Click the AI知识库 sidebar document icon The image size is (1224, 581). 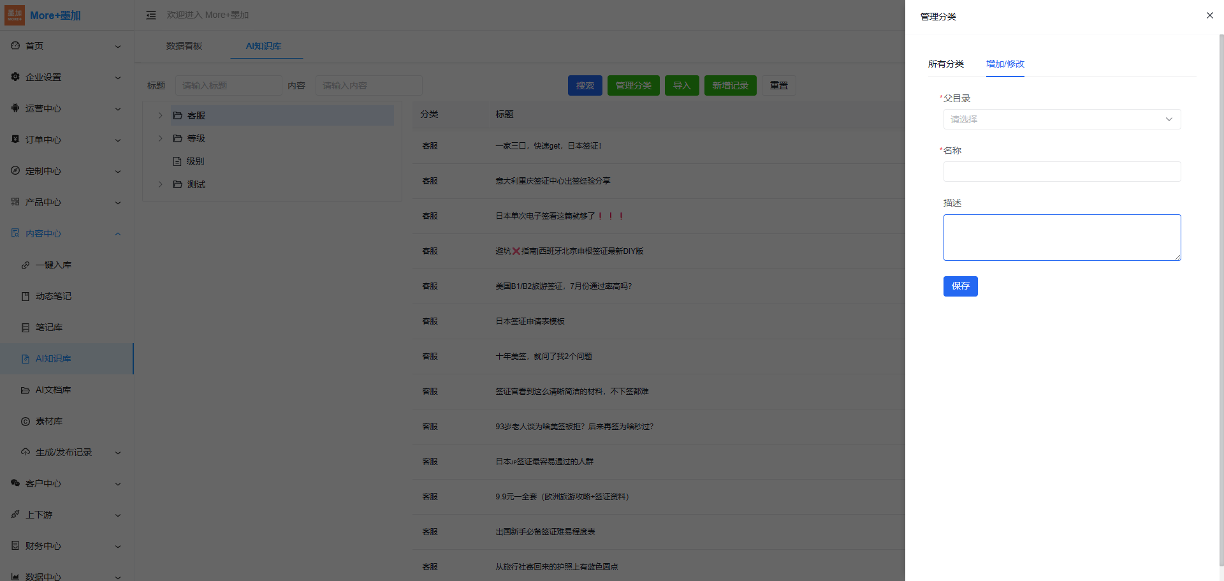click(25, 359)
